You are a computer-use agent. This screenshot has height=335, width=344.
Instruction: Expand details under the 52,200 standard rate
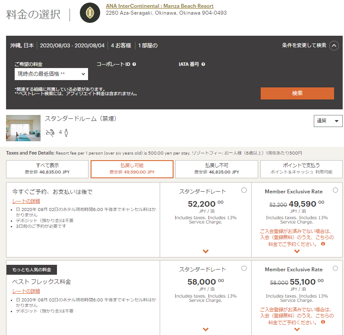205,251
